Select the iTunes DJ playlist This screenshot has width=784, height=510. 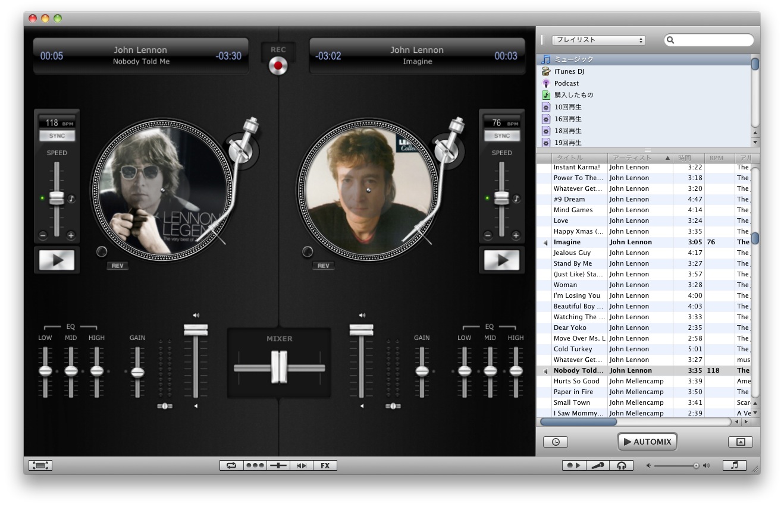point(644,71)
